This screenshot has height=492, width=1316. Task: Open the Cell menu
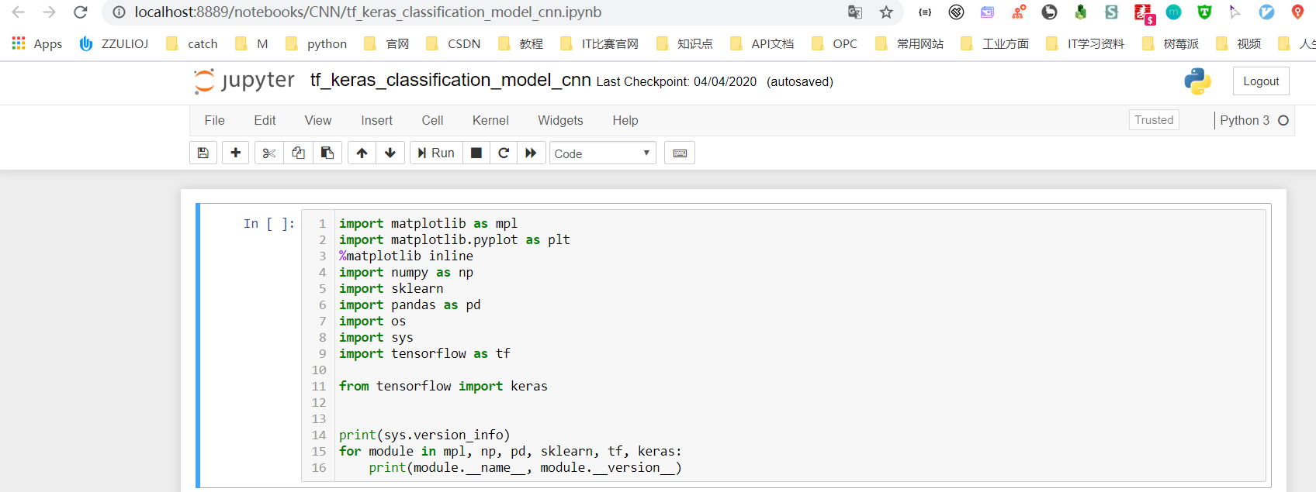pos(432,120)
